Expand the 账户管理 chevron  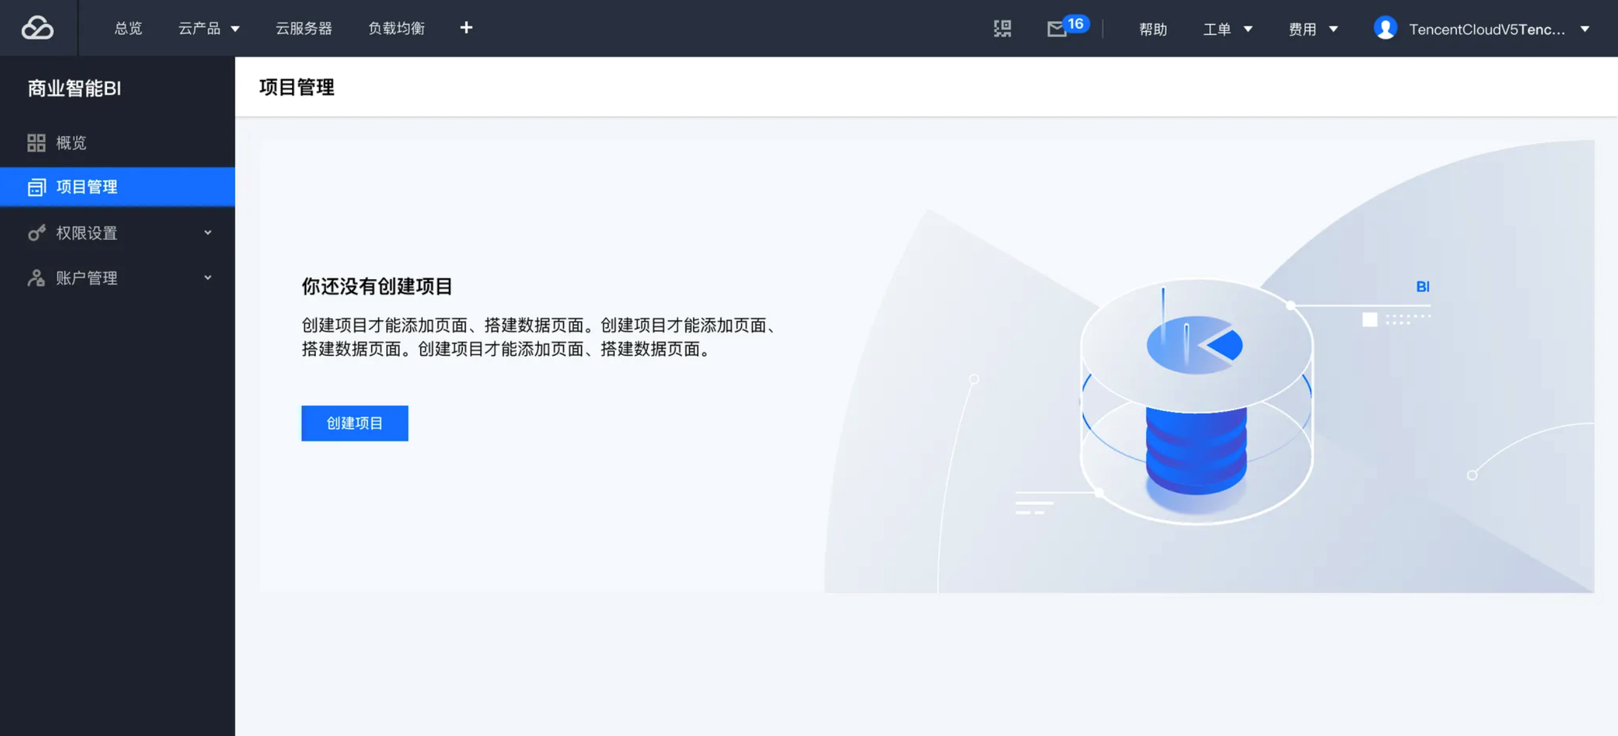coord(208,278)
